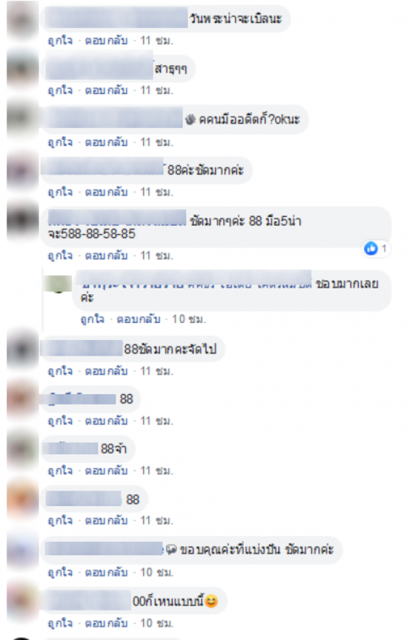Like the 88จ้า comment

point(60,471)
